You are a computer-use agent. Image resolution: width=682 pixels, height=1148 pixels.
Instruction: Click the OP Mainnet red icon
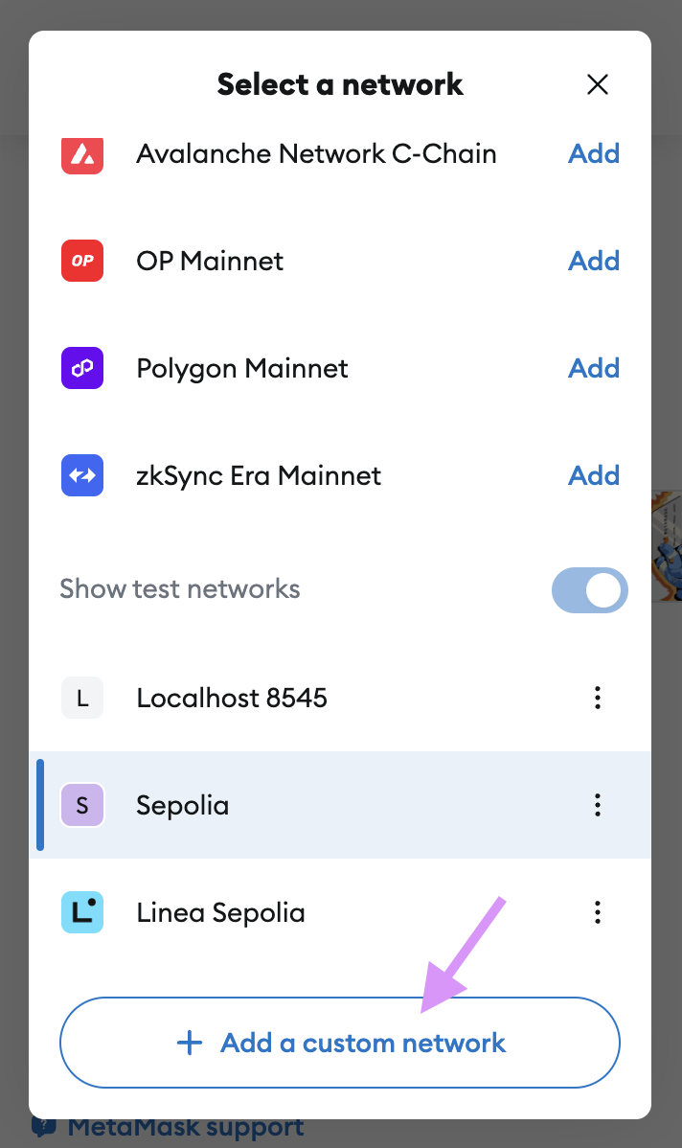point(82,261)
